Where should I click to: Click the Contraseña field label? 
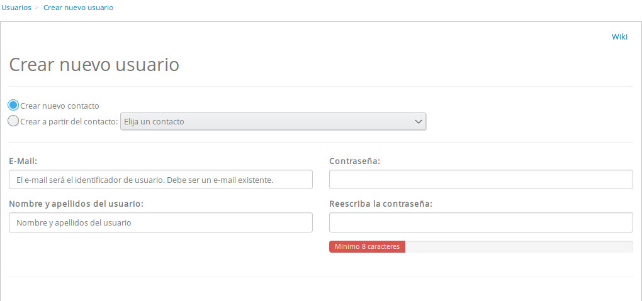tap(354, 161)
